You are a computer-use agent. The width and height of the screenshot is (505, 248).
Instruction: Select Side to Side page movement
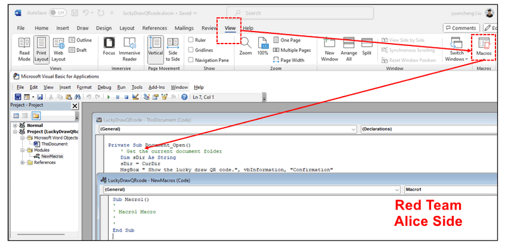[172, 49]
